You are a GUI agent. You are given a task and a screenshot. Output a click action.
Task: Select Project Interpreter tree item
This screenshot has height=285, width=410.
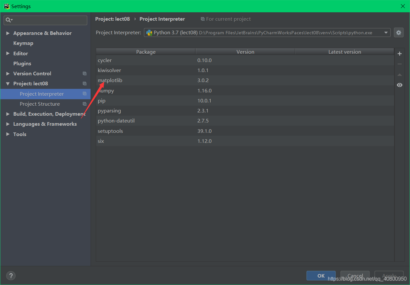45,94
